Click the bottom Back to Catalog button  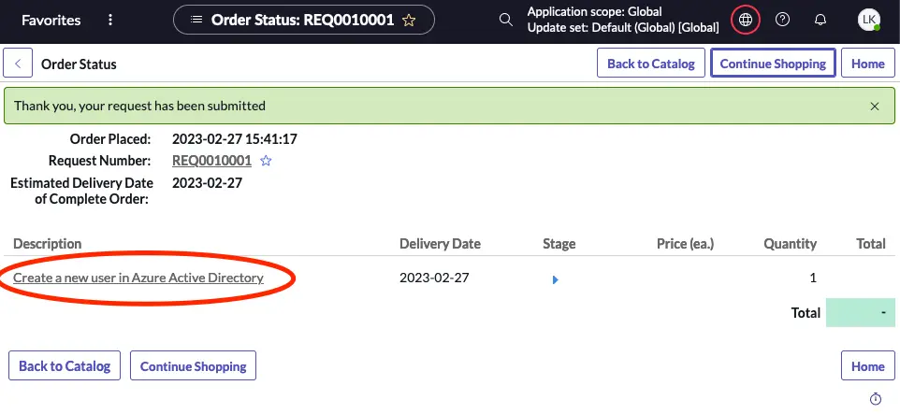click(65, 365)
